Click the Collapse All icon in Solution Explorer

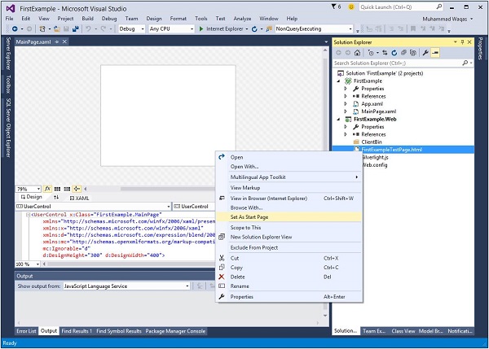404,52
